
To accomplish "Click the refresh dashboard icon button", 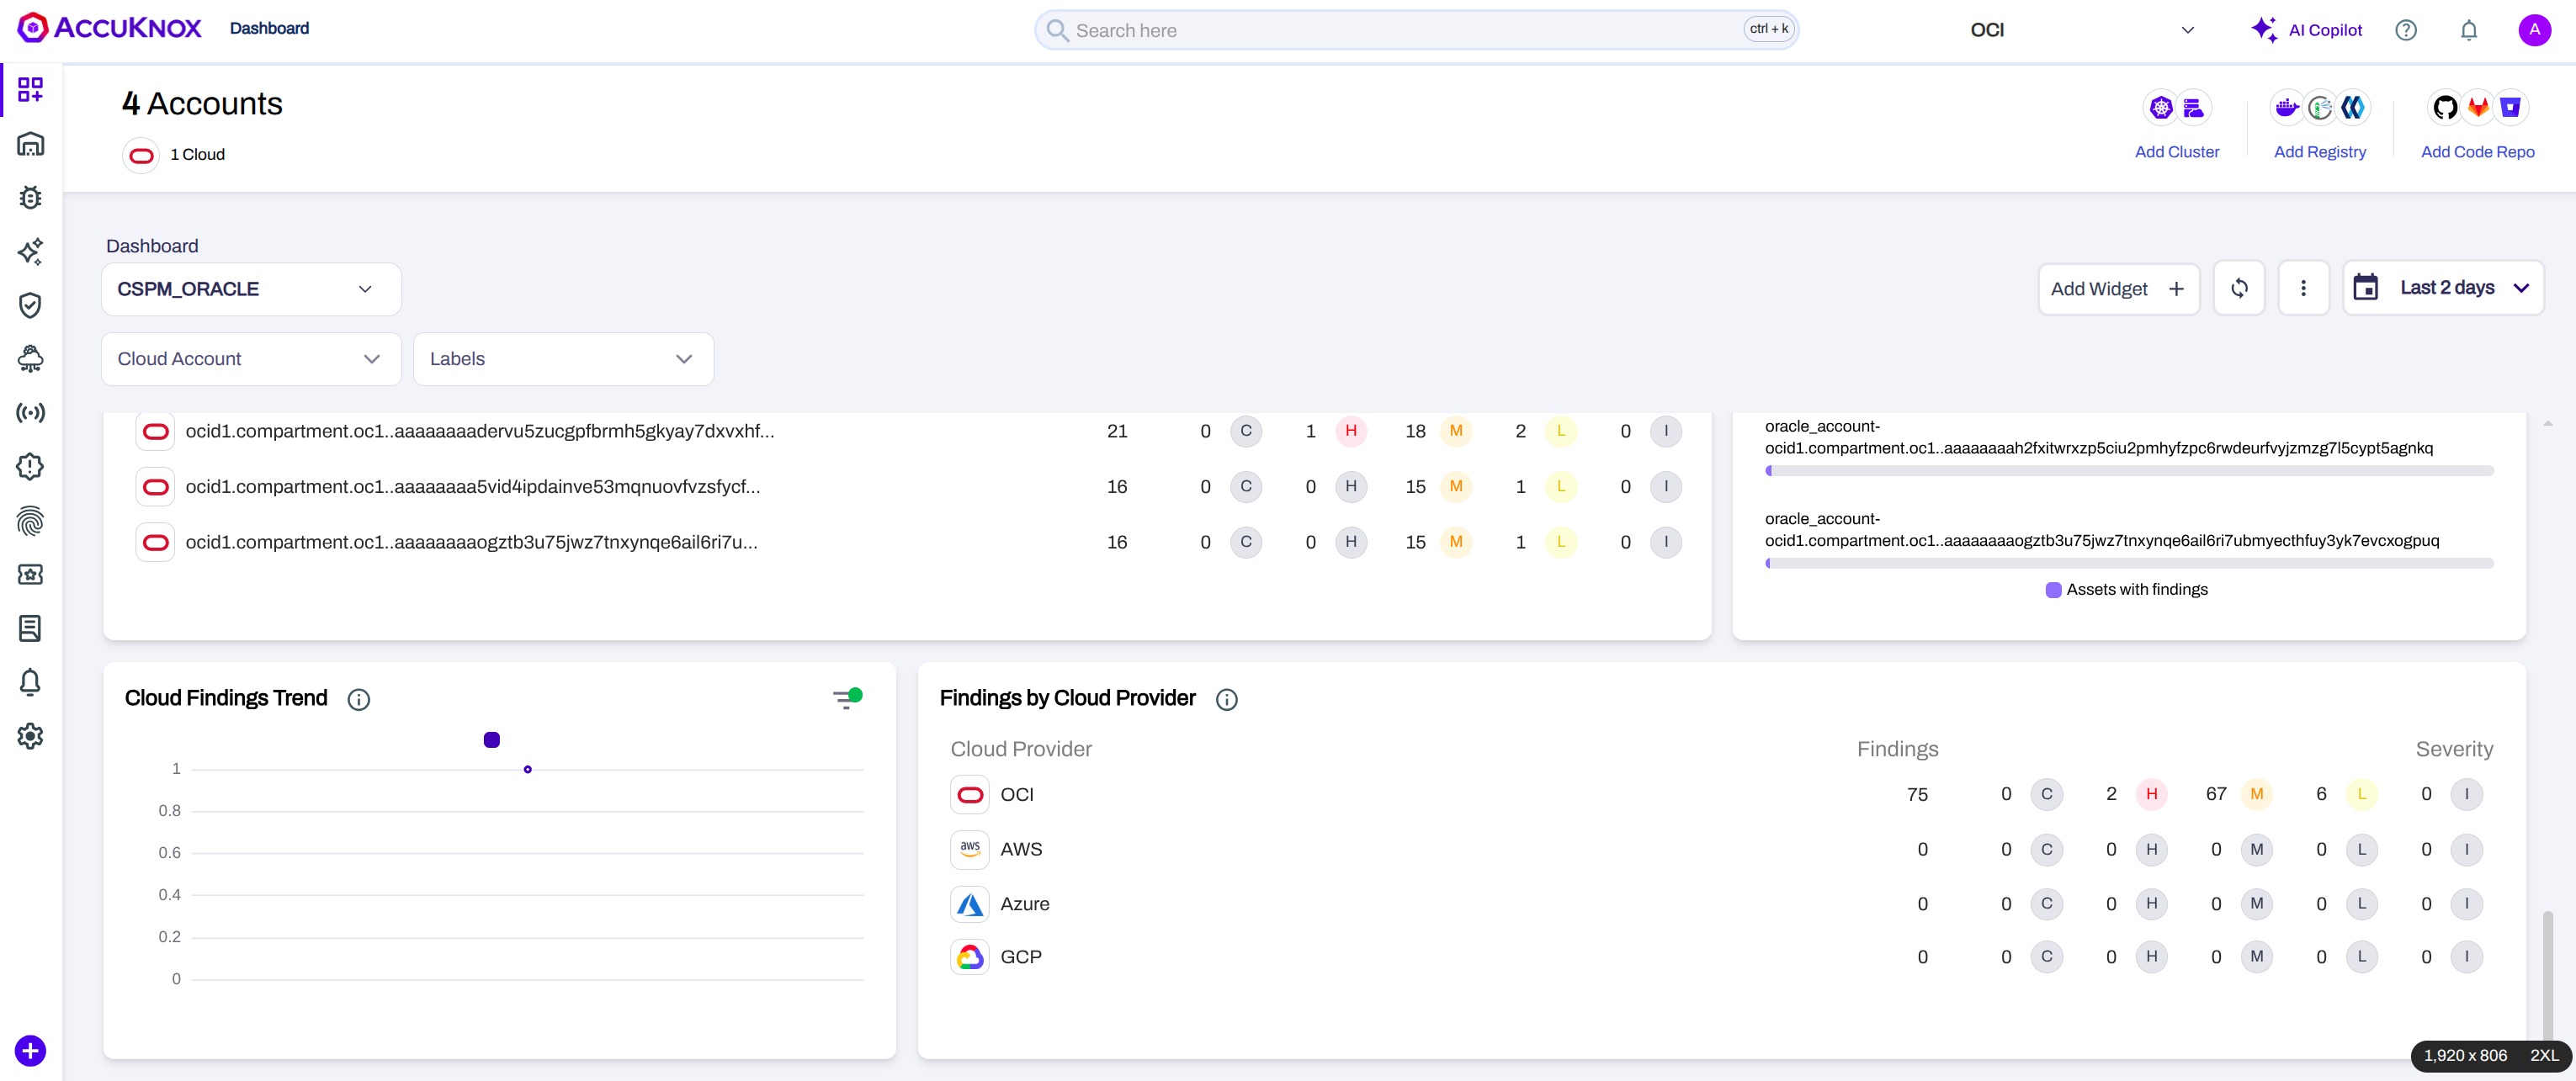I will click(2239, 289).
